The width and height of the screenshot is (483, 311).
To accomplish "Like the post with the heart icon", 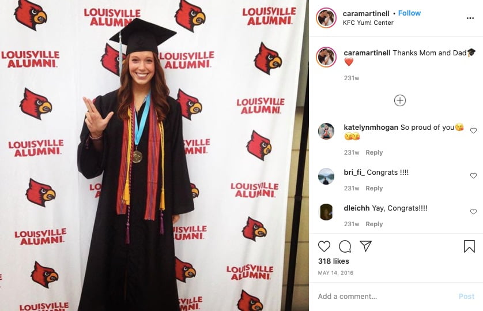I will [324, 246].
